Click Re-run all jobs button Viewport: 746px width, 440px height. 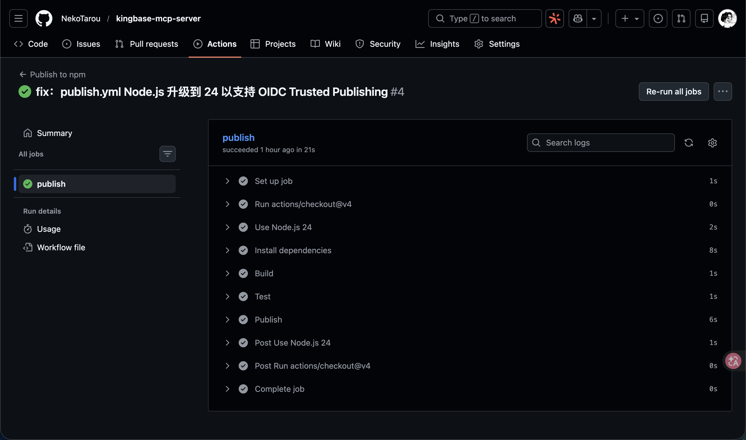[673, 92]
